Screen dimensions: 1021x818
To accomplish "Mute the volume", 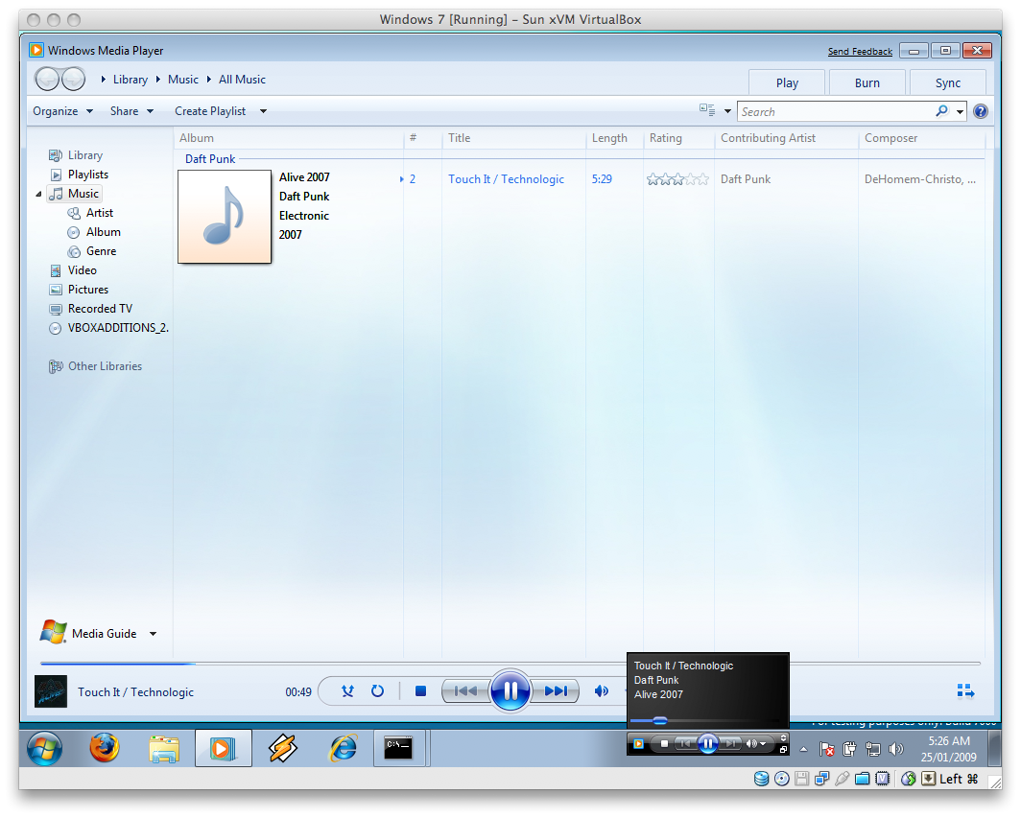I will (x=601, y=690).
